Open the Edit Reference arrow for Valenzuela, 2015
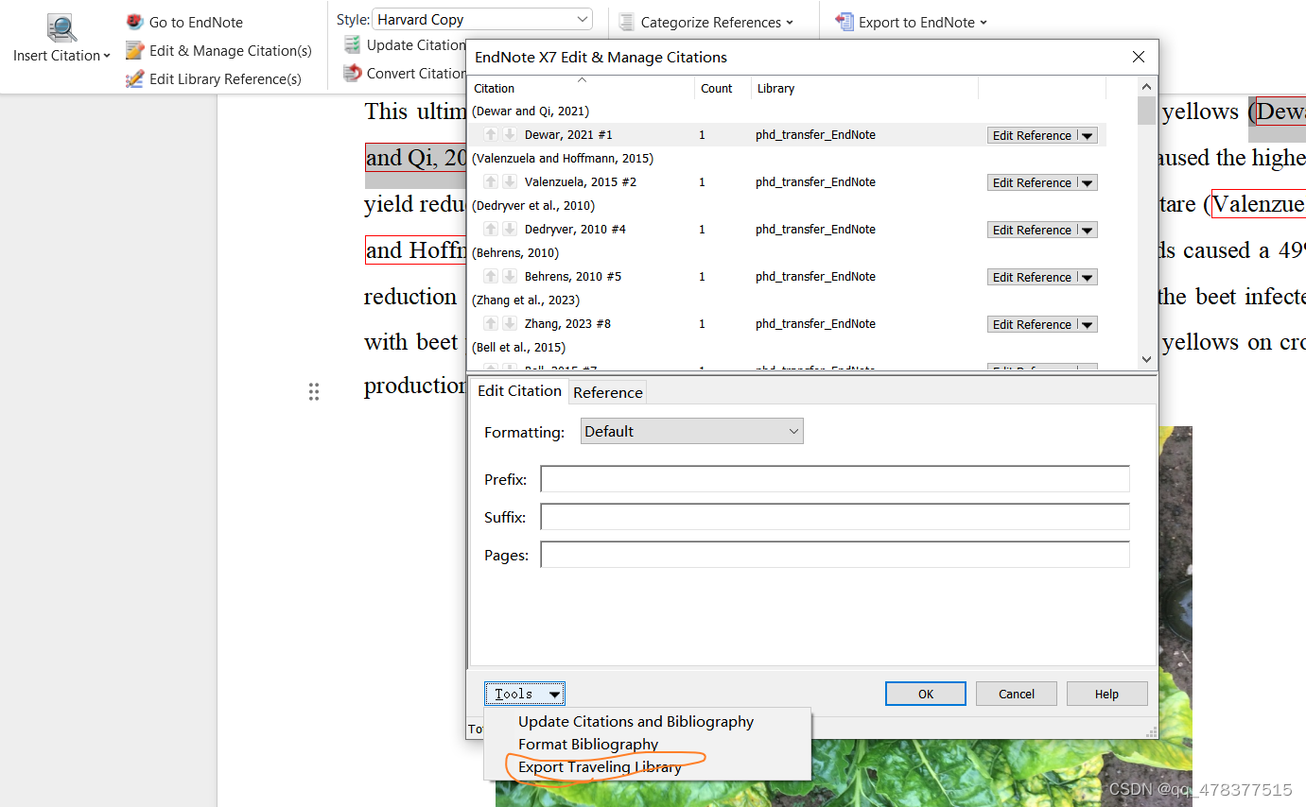The image size is (1306, 807). (x=1088, y=182)
